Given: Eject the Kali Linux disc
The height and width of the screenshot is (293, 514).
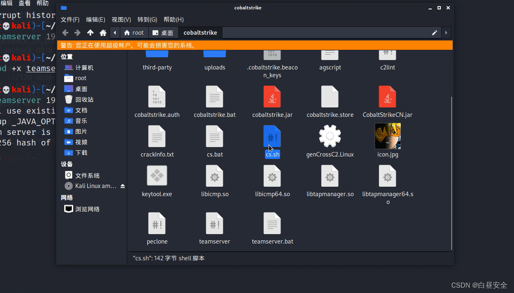Looking at the screenshot, I should (x=122, y=186).
